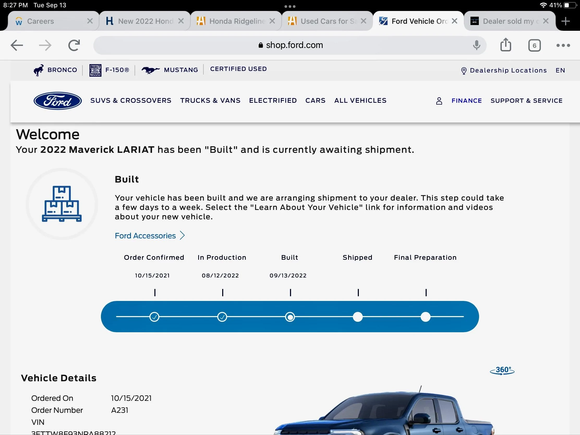Screen dimensions: 580x435
Task: Click the Vehicle Details heading
Action: pos(59,378)
